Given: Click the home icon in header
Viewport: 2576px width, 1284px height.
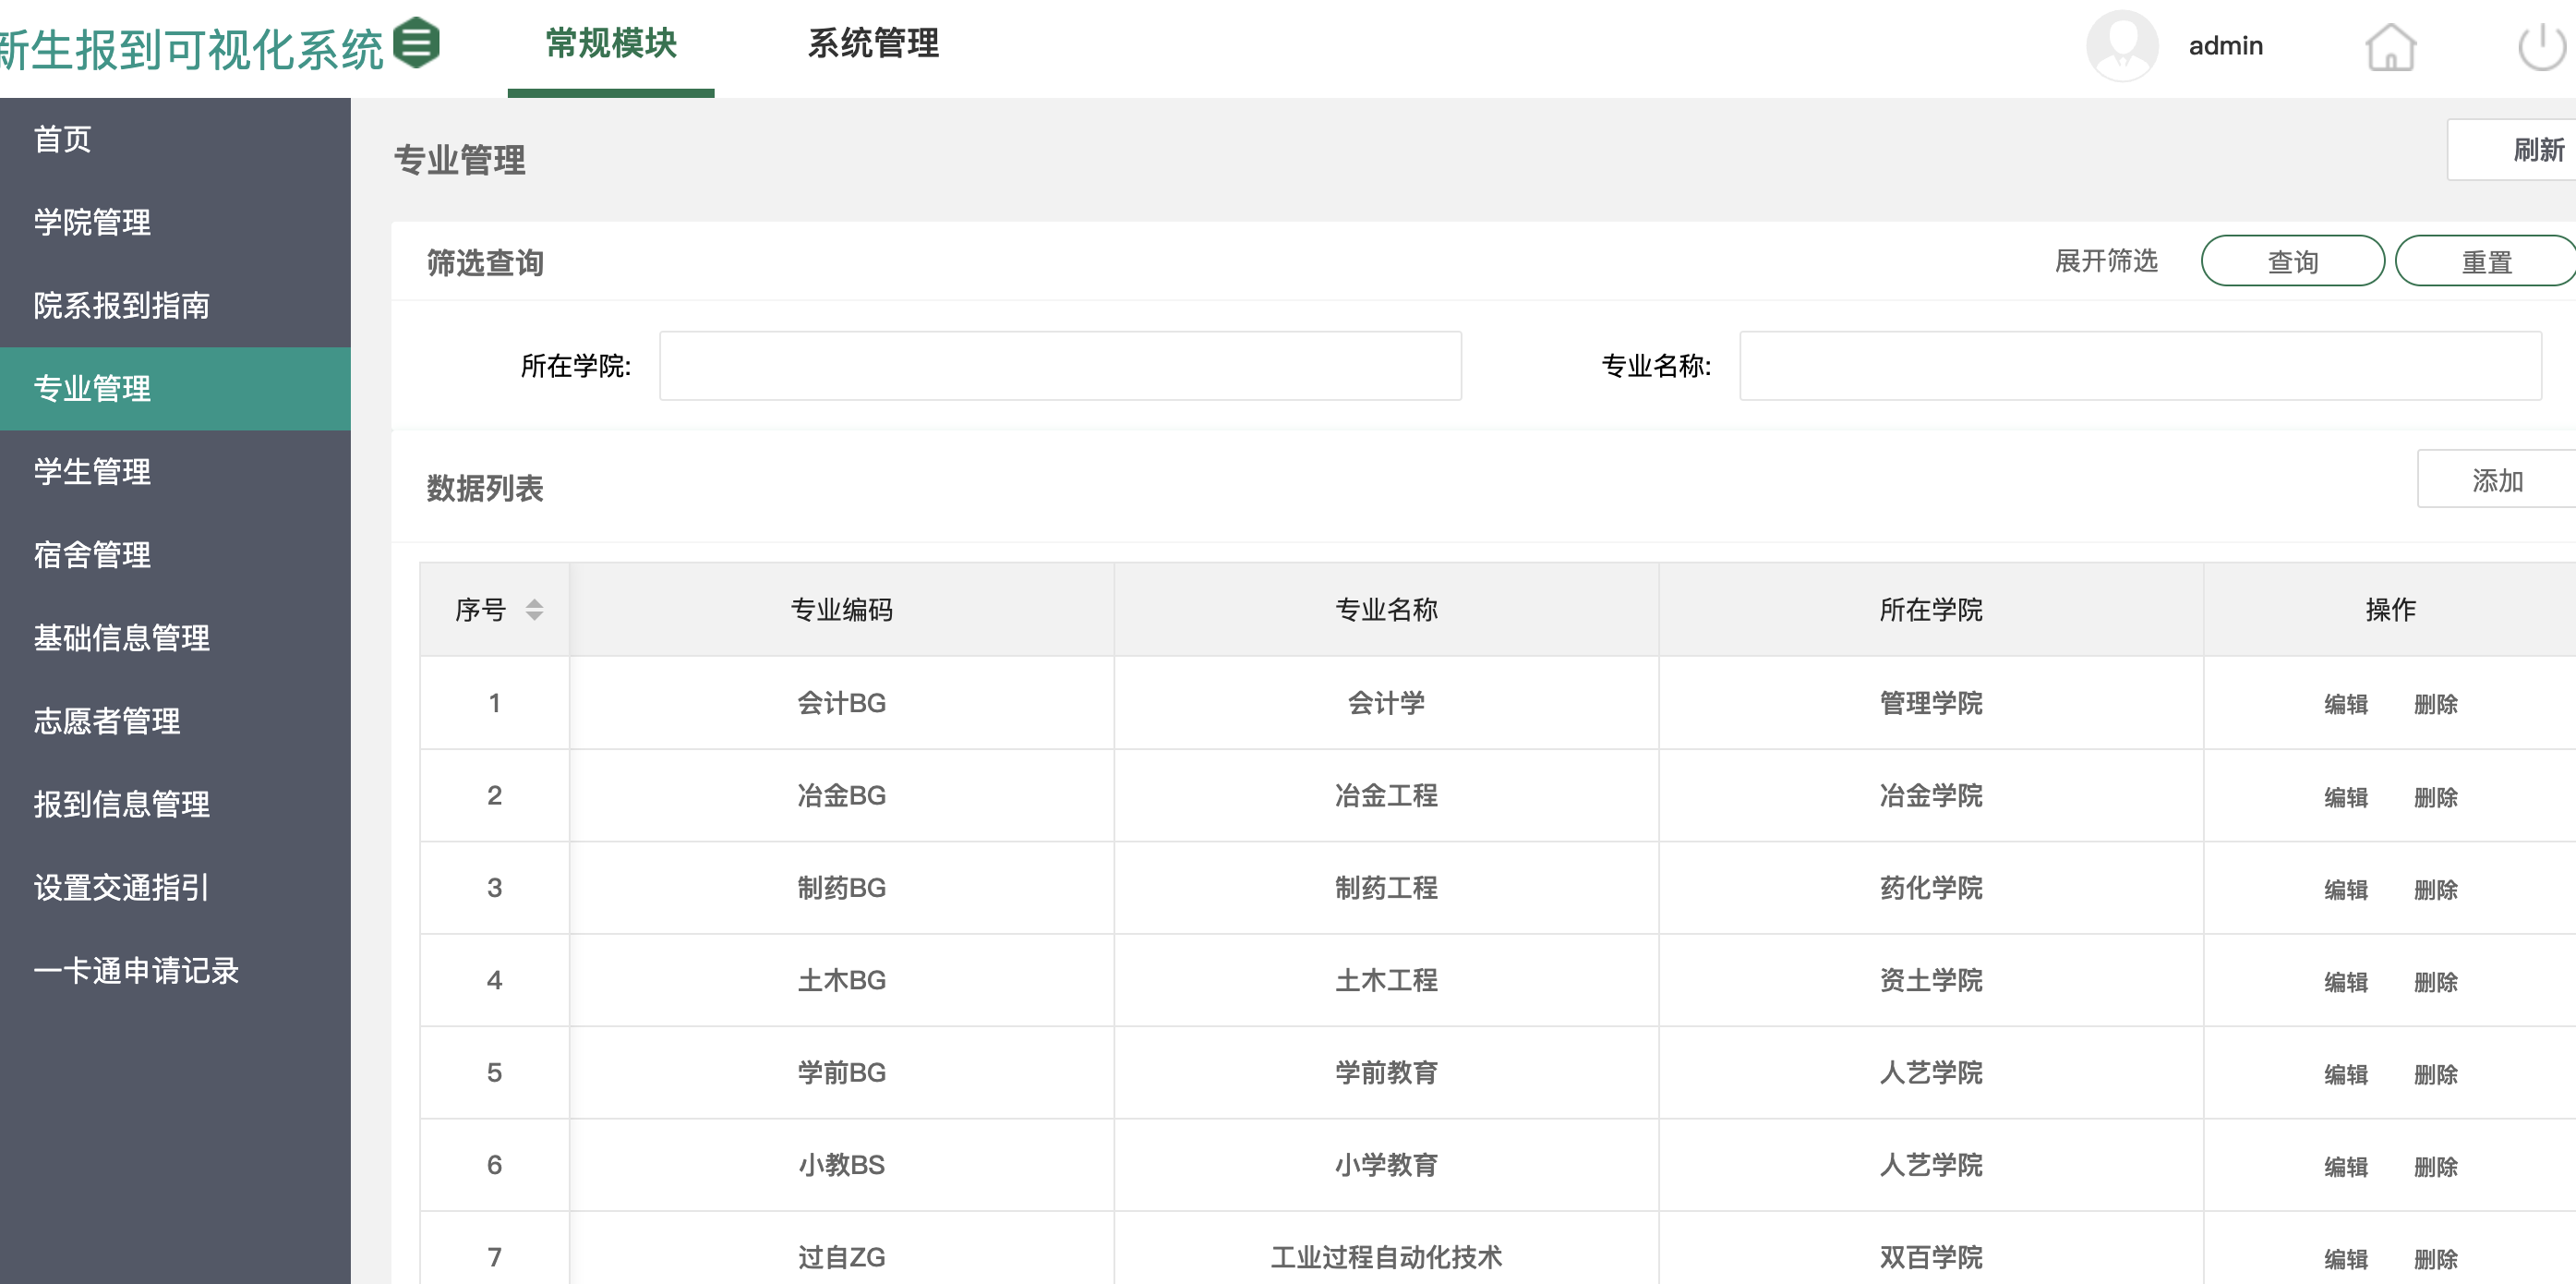Looking at the screenshot, I should pyautogui.click(x=2390, y=46).
